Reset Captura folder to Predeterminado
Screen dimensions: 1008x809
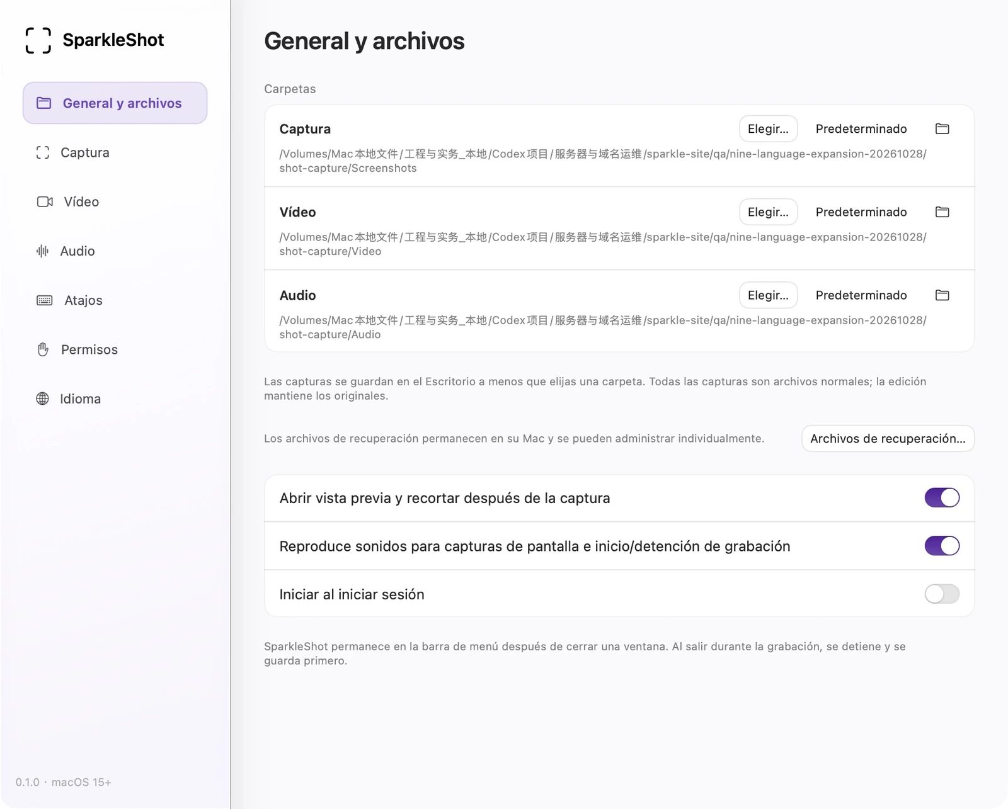pos(861,129)
